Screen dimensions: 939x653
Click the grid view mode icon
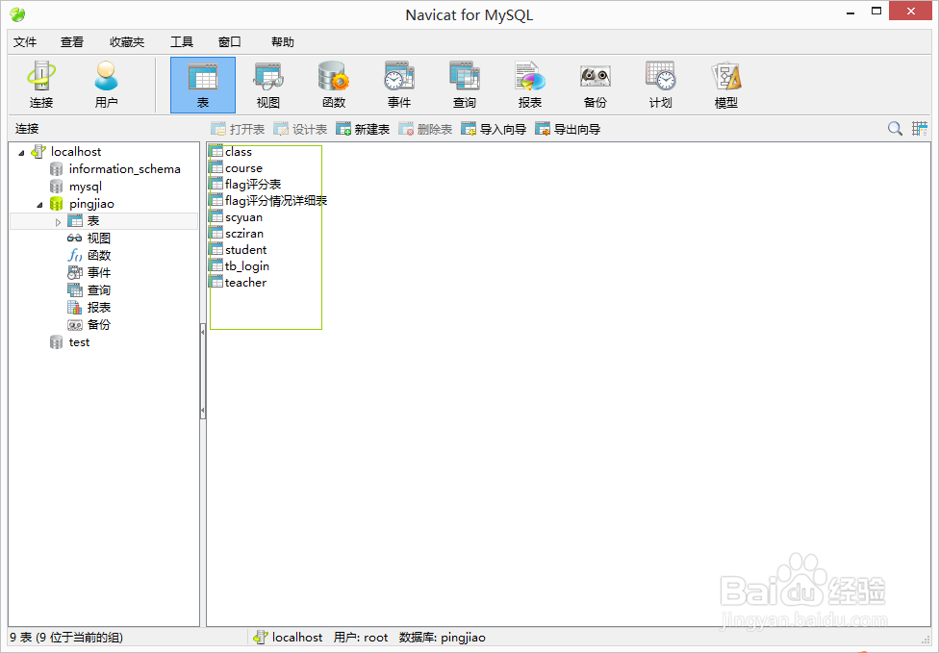[x=919, y=128]
